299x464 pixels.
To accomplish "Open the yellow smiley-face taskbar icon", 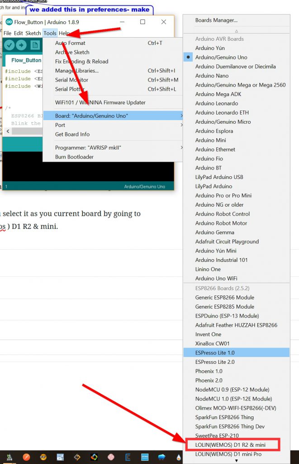I will tap(43, 457).
